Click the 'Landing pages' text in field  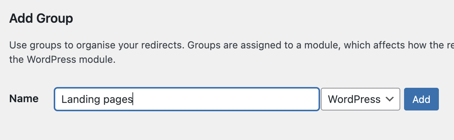(x=97, y=100)
